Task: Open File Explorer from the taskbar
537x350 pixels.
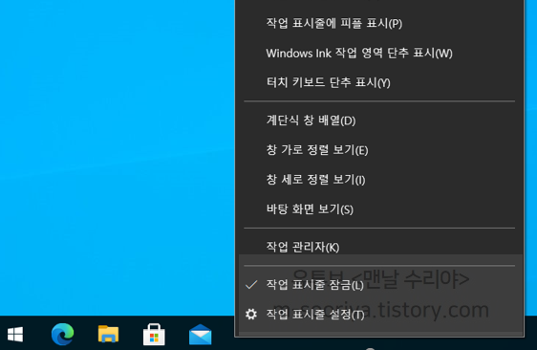Action: [x=108, y=334]
